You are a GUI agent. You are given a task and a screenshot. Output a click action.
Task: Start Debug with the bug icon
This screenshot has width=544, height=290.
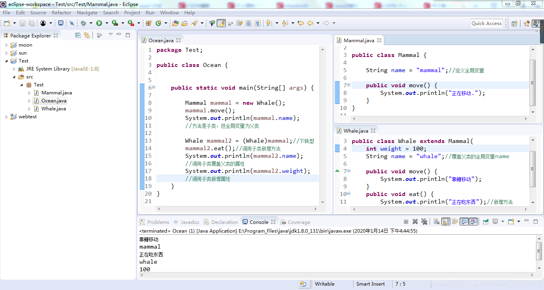pos(83,23)
